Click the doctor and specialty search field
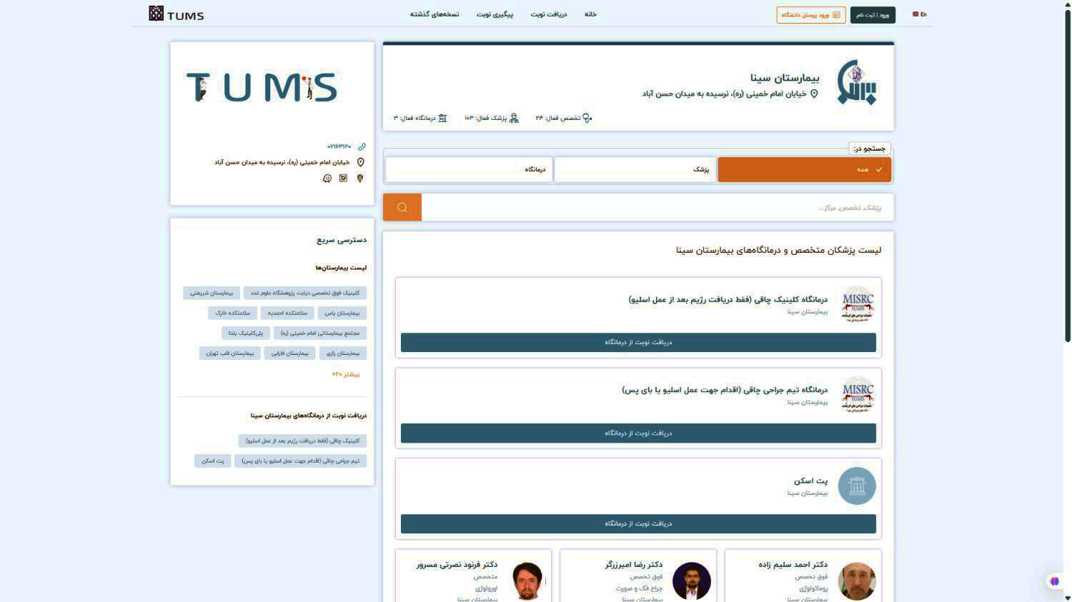The width and height of the screenshot is (1072, 602). coord(657,208)
